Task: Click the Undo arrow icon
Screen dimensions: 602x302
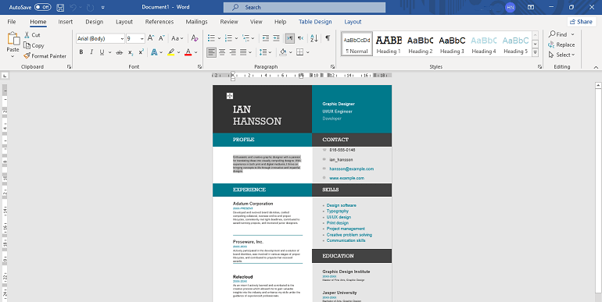Action: click(x=73, y=7)
